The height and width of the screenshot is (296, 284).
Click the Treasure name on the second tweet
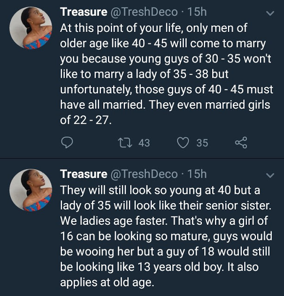pos(83,174)
